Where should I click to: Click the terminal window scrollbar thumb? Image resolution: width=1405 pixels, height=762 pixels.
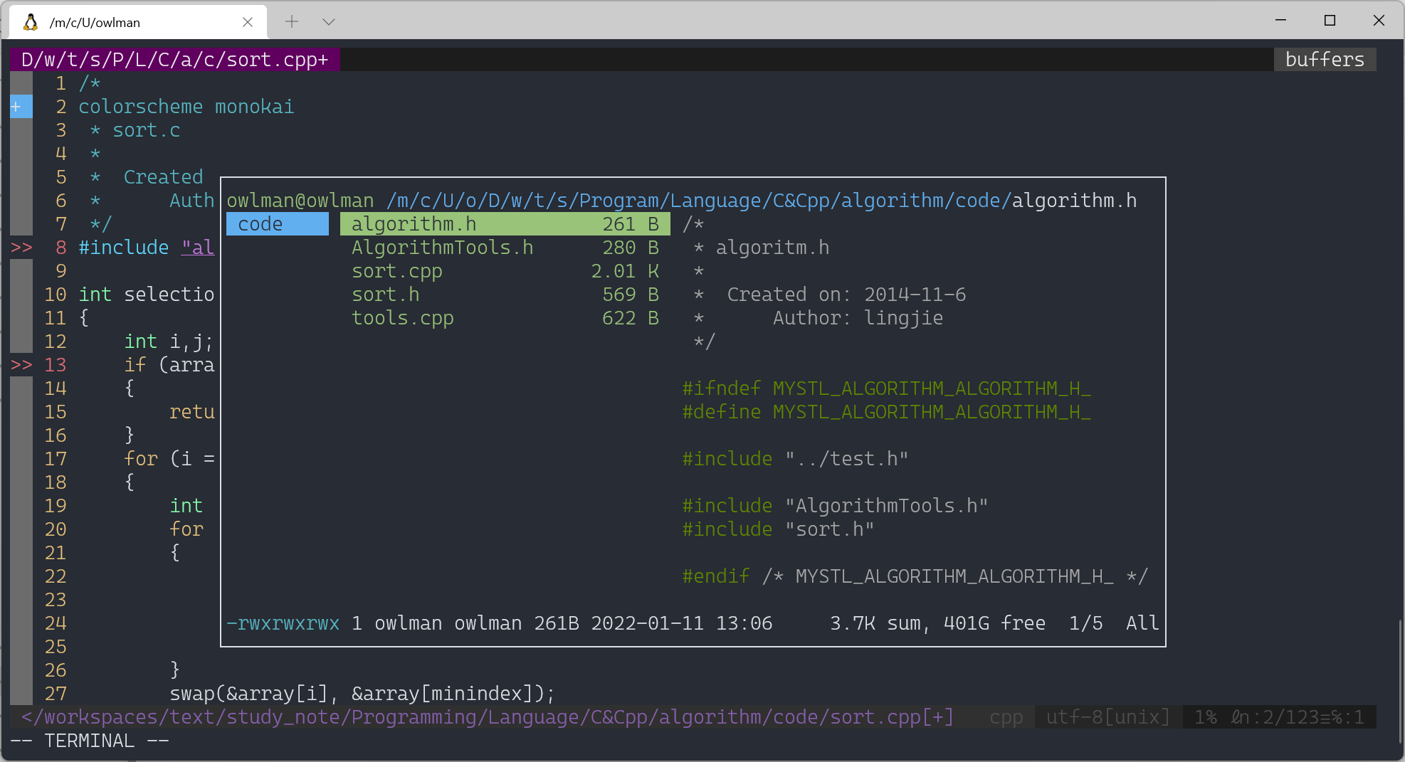1400,682
